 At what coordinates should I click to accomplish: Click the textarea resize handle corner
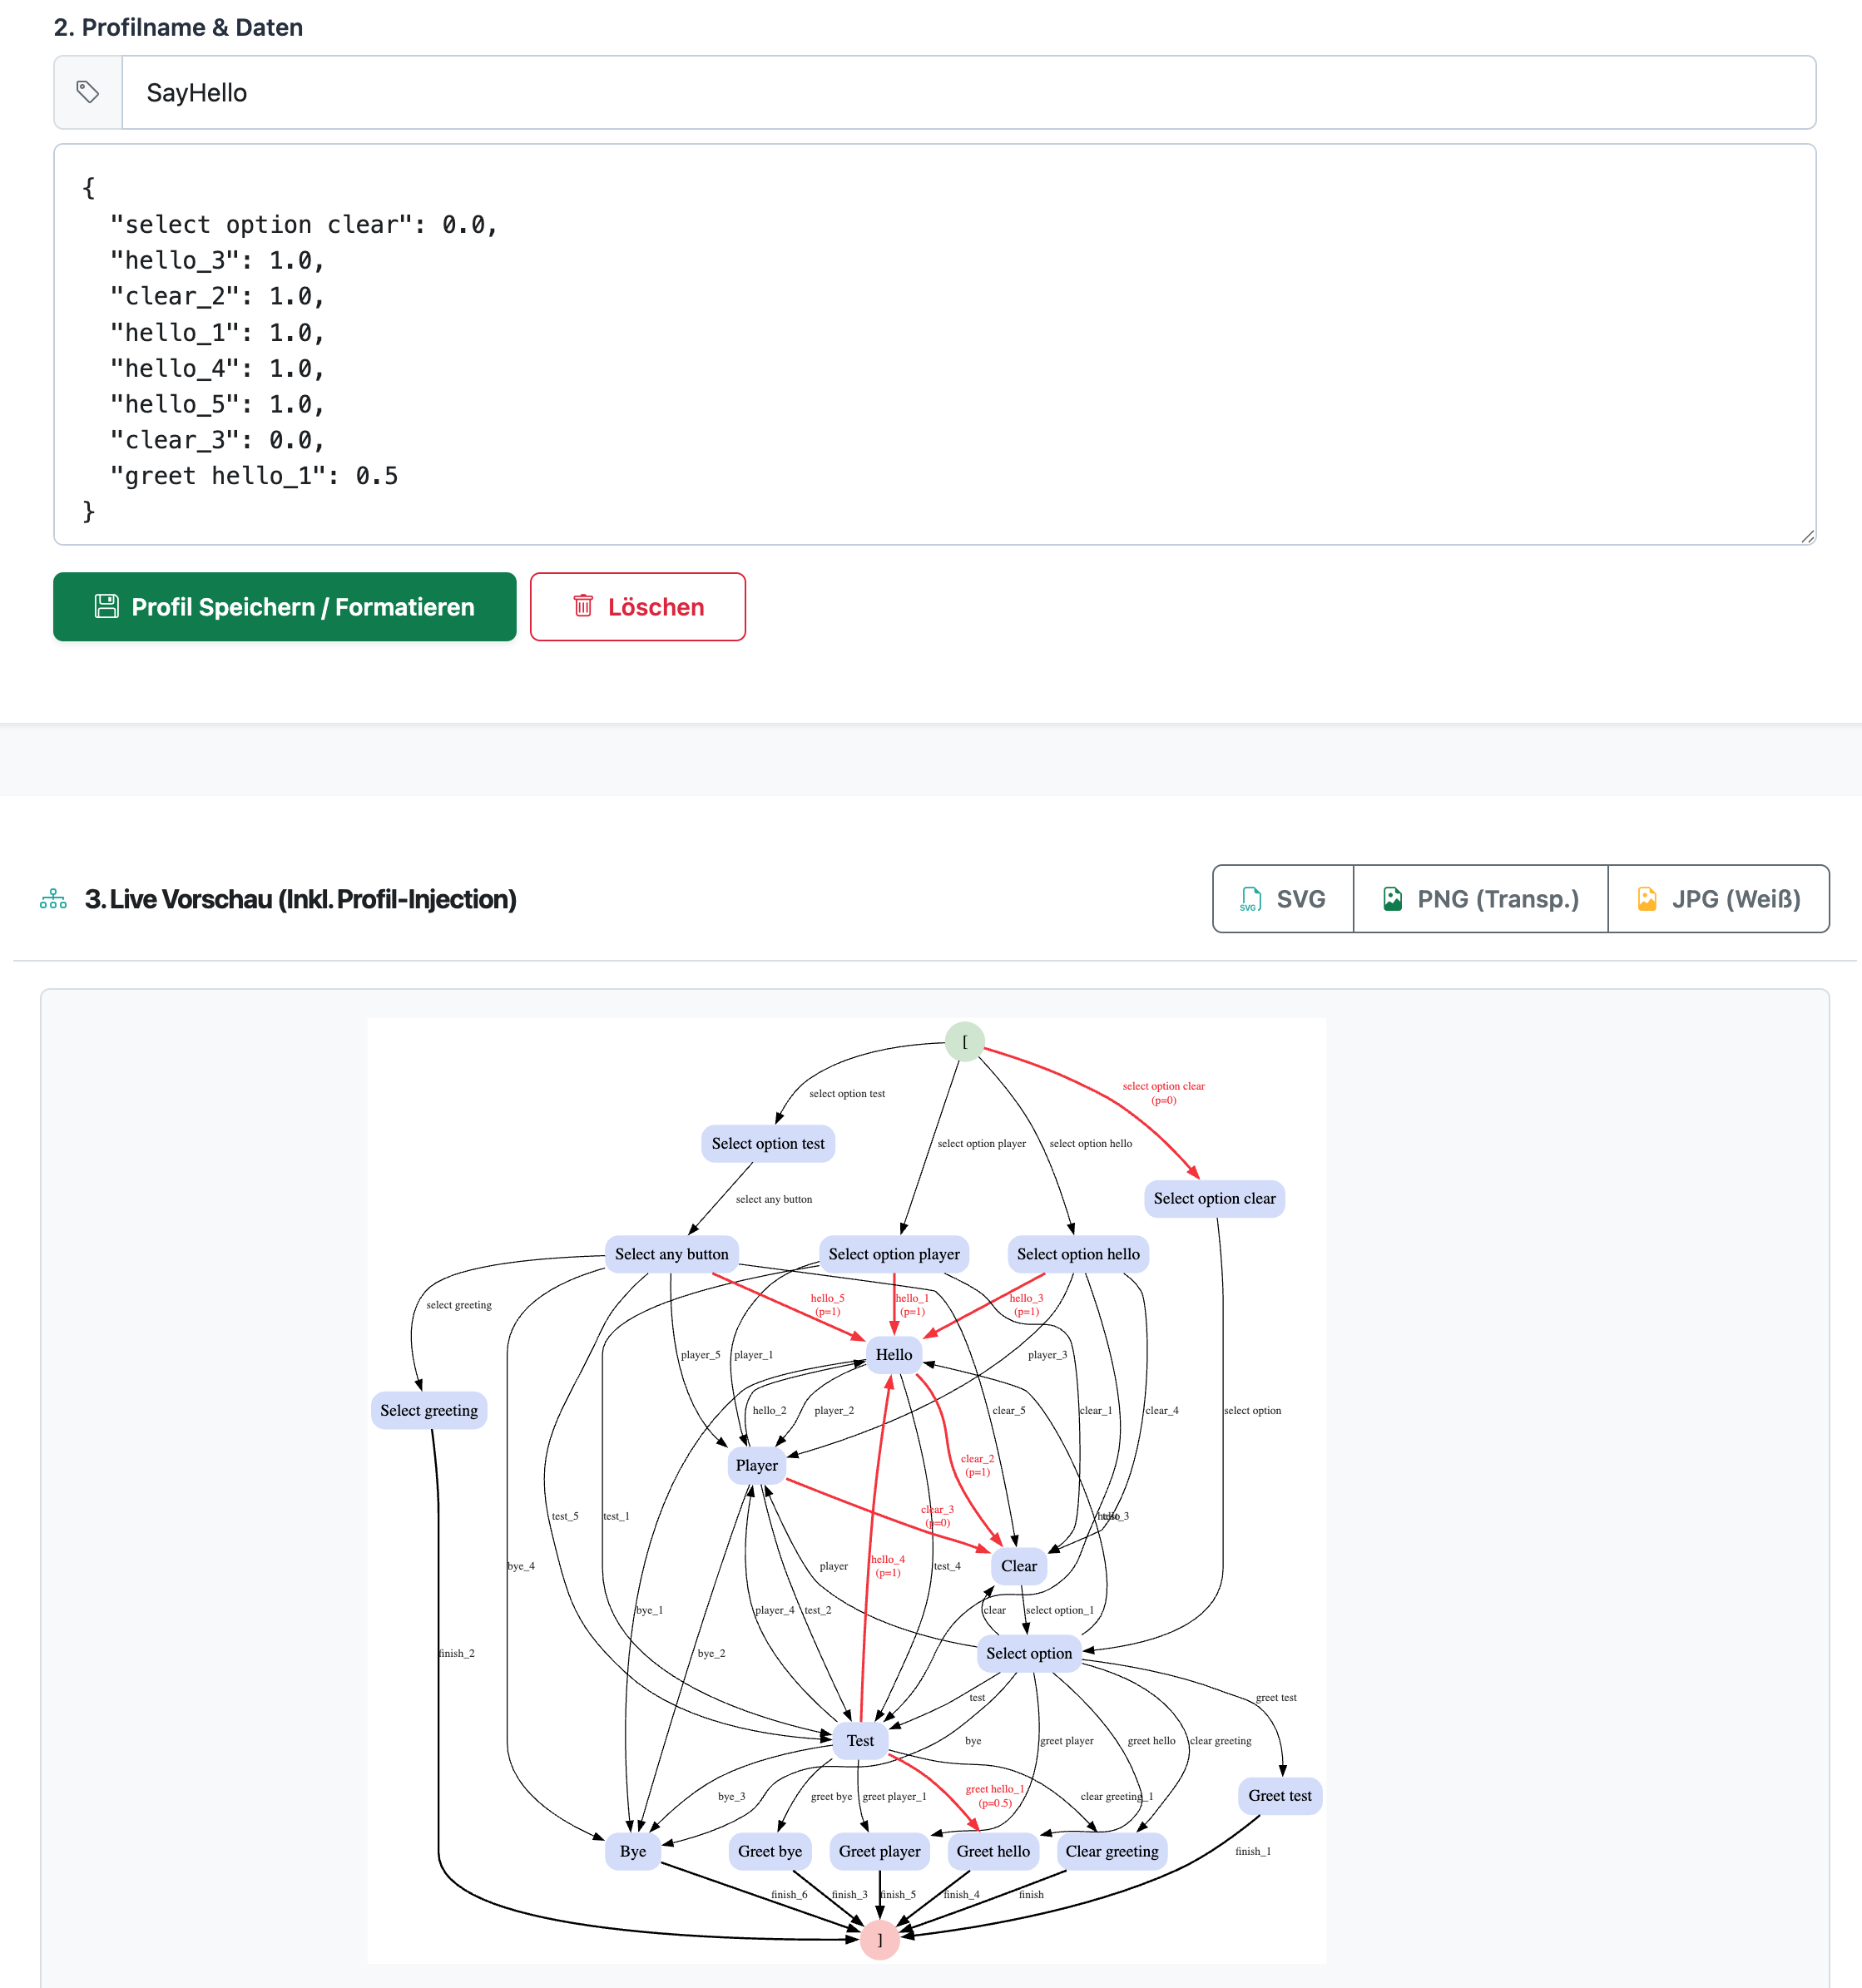click(1807, 536)
